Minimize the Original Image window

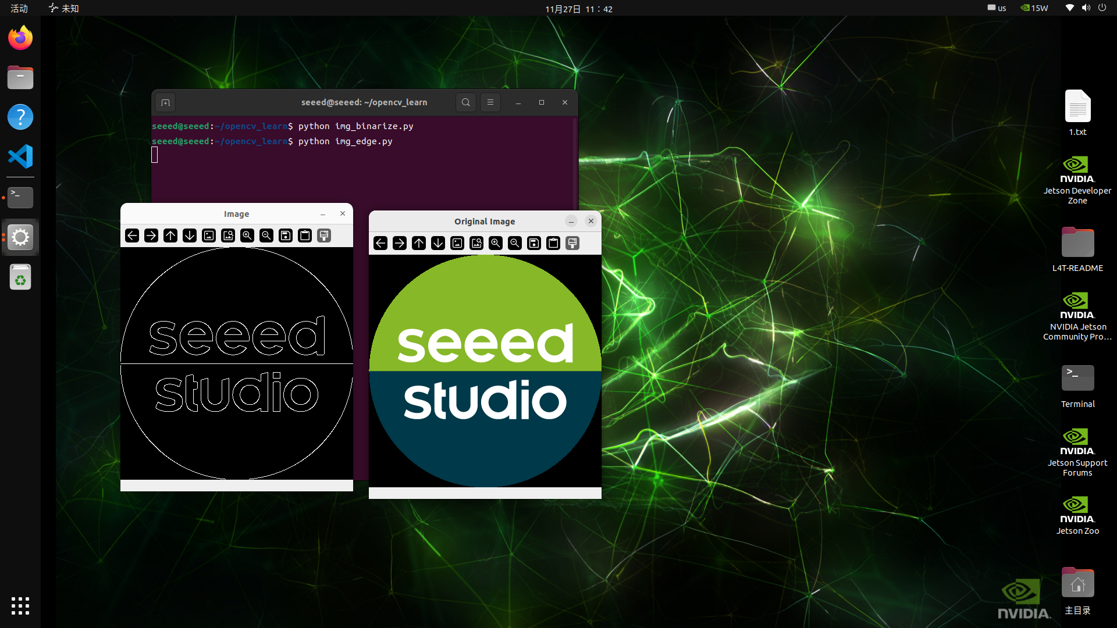[x=571, y=221]
